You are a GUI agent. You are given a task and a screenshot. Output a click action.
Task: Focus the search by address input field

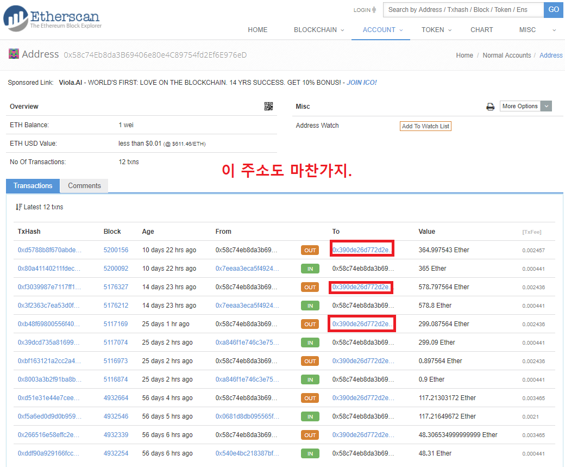coord(463,10)
